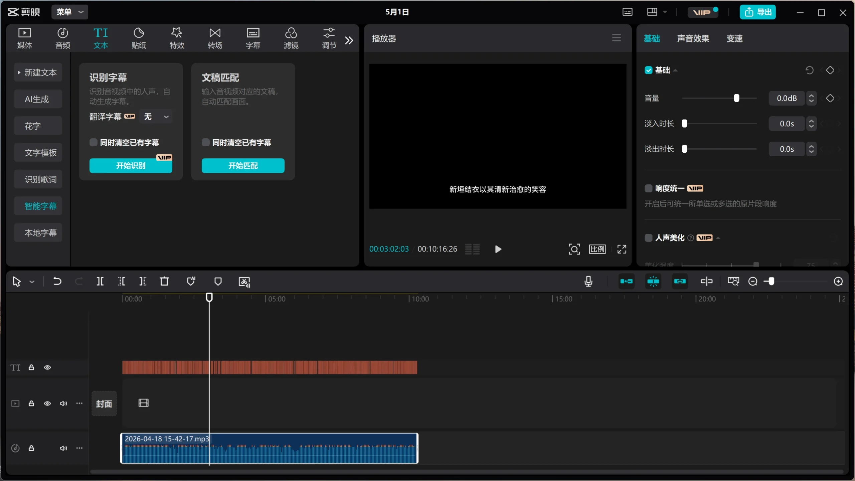Mute the audio track
The width and height of the screenshot is (855, 481).
(x=63, y=448)
